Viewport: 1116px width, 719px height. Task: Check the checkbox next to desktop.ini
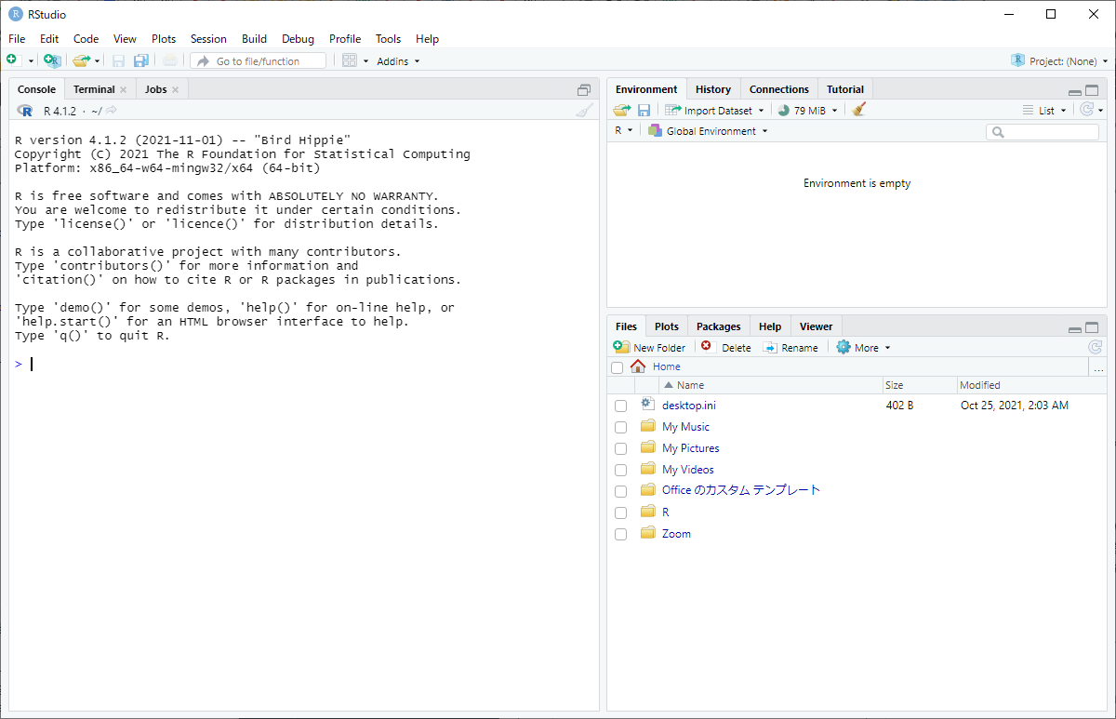(620, 406)
